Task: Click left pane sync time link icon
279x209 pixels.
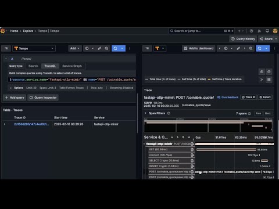Action: 99,48
